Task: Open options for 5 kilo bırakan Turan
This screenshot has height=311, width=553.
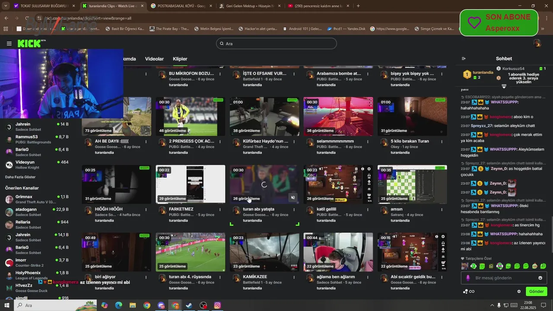Action: click(x=442, y=141)
